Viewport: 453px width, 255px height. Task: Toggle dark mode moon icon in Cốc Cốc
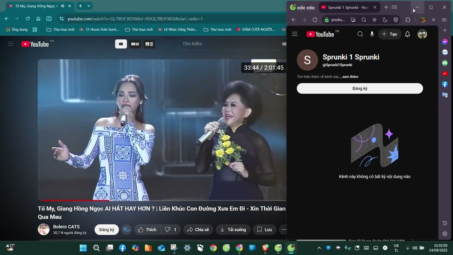(385, 20)
